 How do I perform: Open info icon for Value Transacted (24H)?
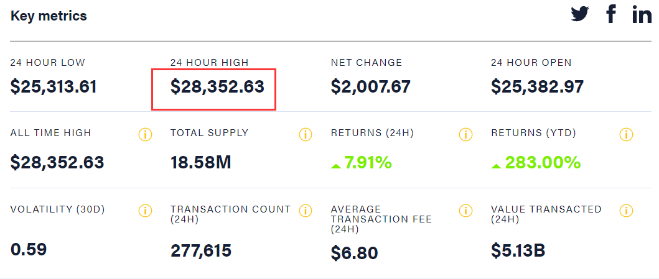626,210
